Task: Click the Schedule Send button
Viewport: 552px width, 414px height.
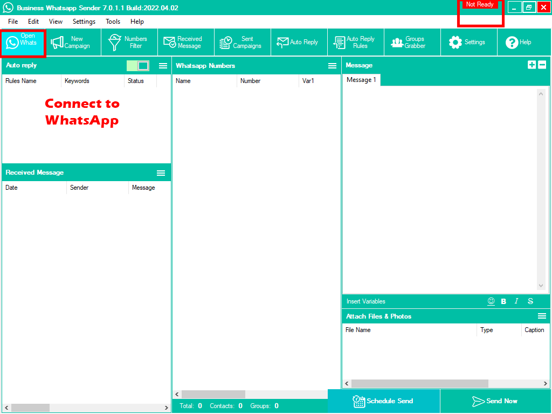Action: click(383, 401)
